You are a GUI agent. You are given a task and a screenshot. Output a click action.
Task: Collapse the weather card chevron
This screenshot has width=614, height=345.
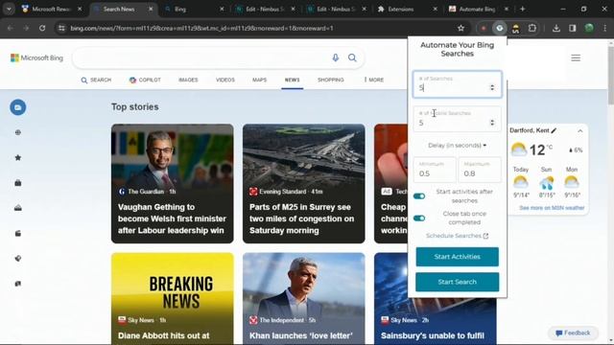coord(580,131)
